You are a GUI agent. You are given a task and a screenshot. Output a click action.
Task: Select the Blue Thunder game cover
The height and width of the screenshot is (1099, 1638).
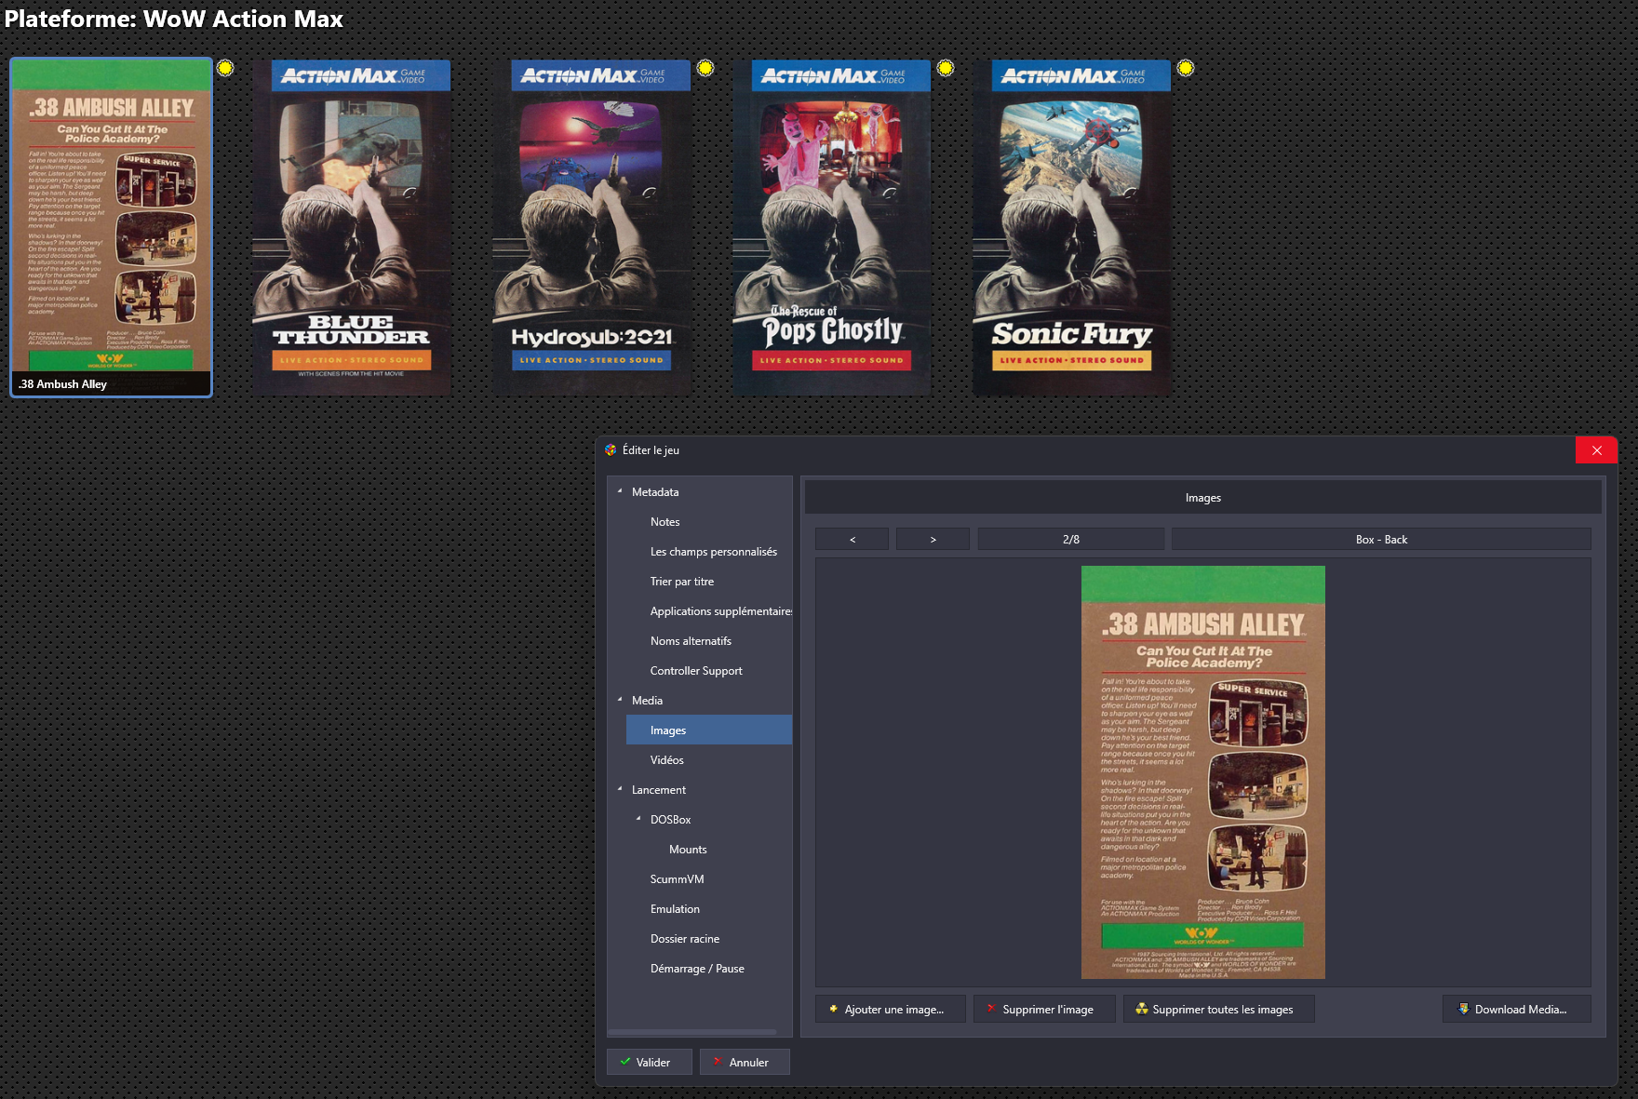pyautogui.click(x=352, y=228)
